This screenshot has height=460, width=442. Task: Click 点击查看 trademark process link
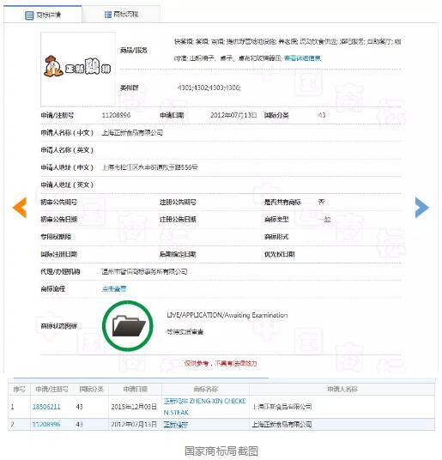(x=114, y=289)
